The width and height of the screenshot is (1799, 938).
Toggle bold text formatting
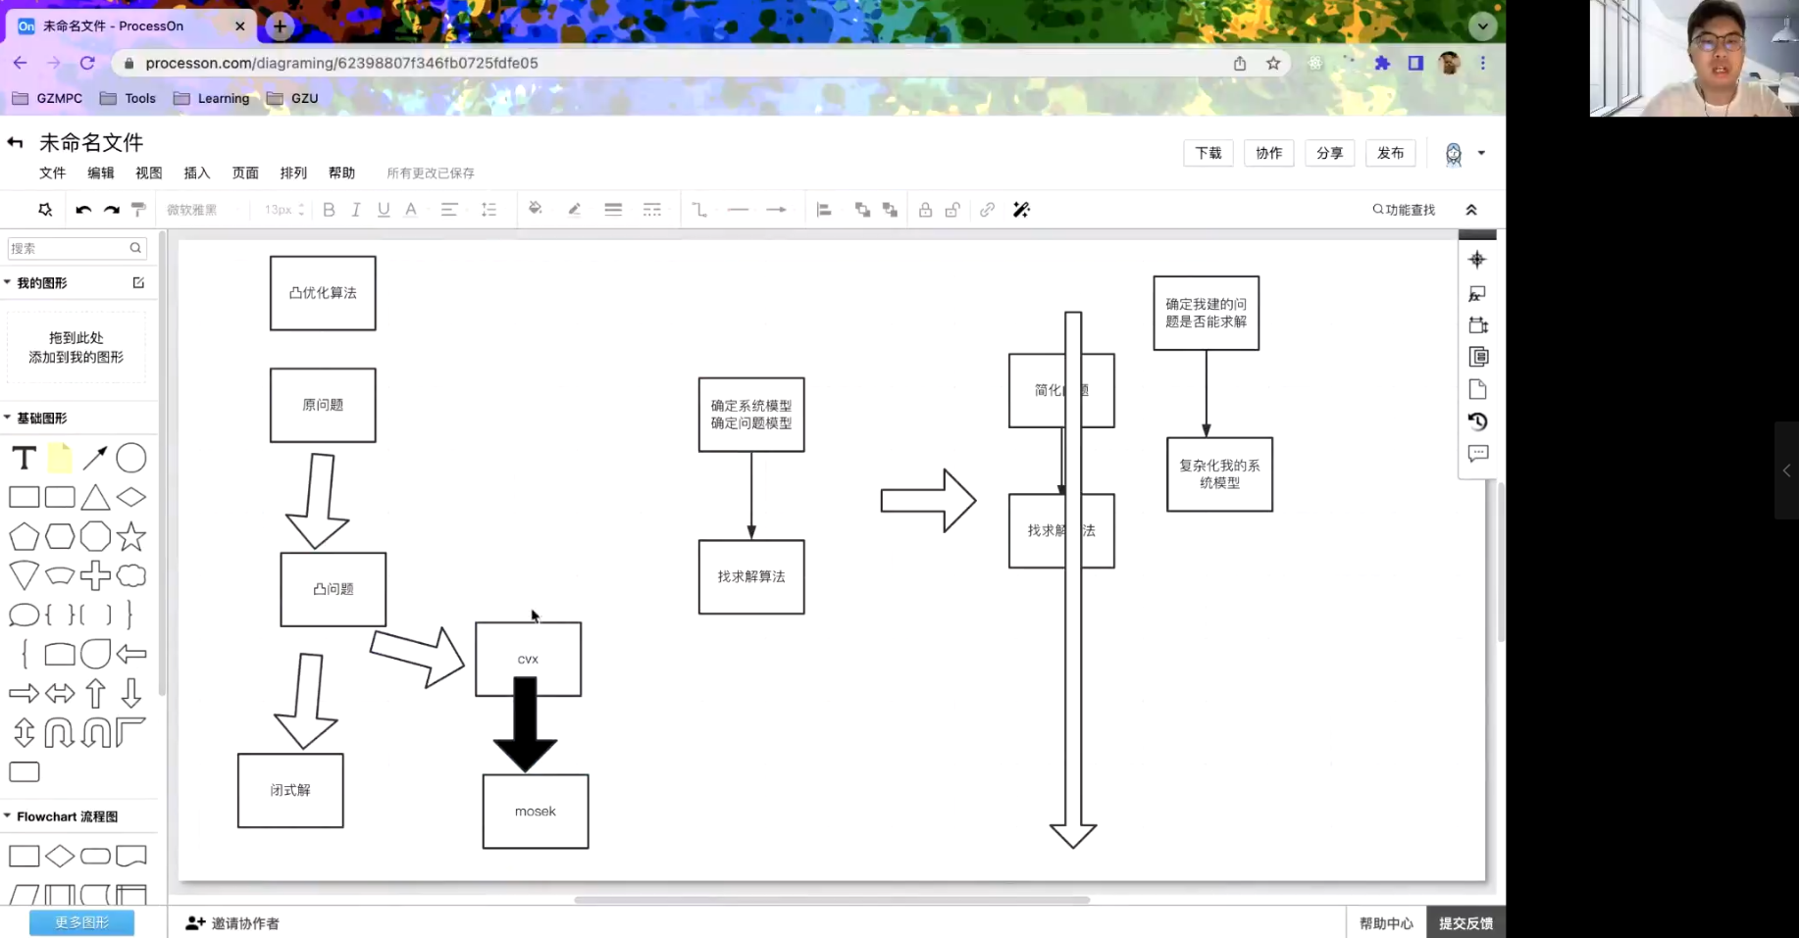pos(329,210)
